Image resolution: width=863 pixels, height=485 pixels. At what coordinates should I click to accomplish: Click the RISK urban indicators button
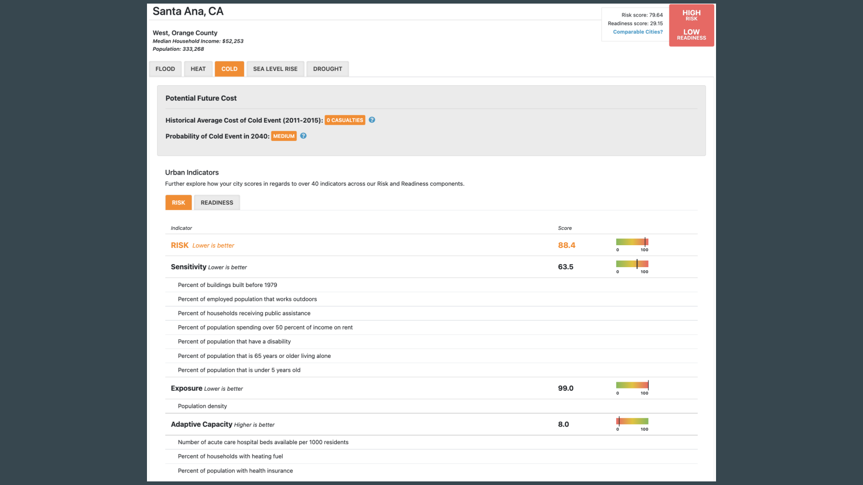[x=178, y=203]
